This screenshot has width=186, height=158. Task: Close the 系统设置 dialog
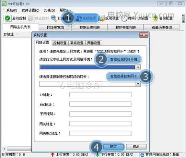coord(144,35)
